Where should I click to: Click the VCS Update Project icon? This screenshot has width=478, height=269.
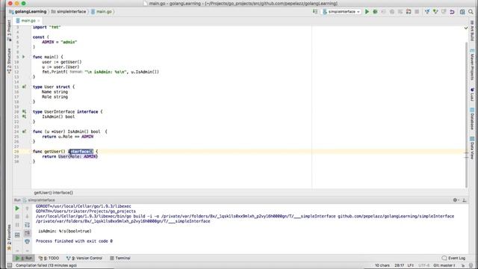pyautogui.click(x=427, y=12)
